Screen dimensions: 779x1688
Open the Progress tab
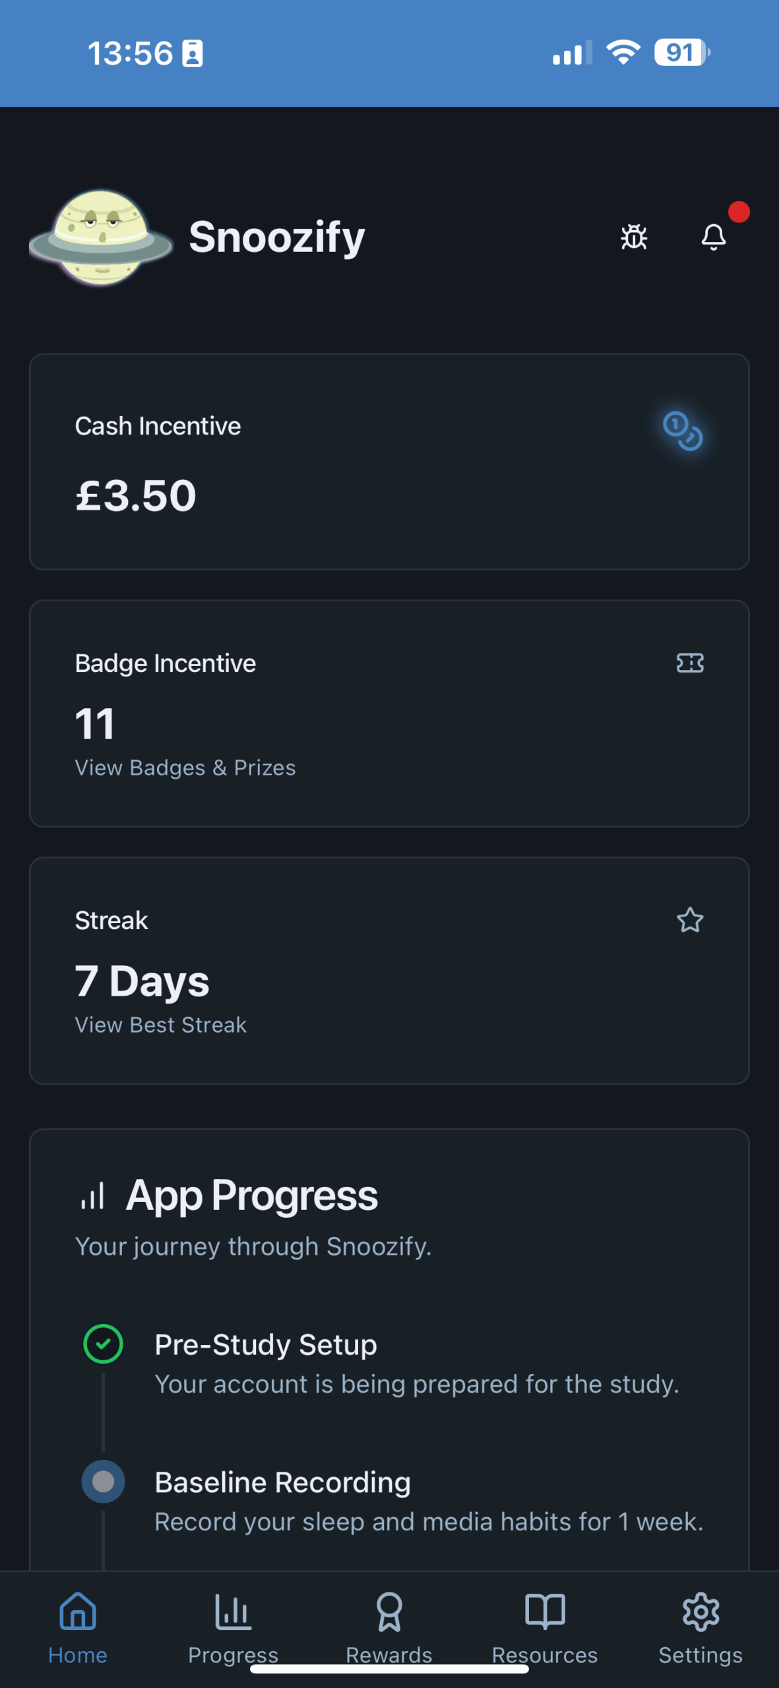point(233,1627)
